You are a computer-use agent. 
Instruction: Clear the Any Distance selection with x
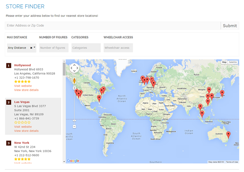[31, 48]
